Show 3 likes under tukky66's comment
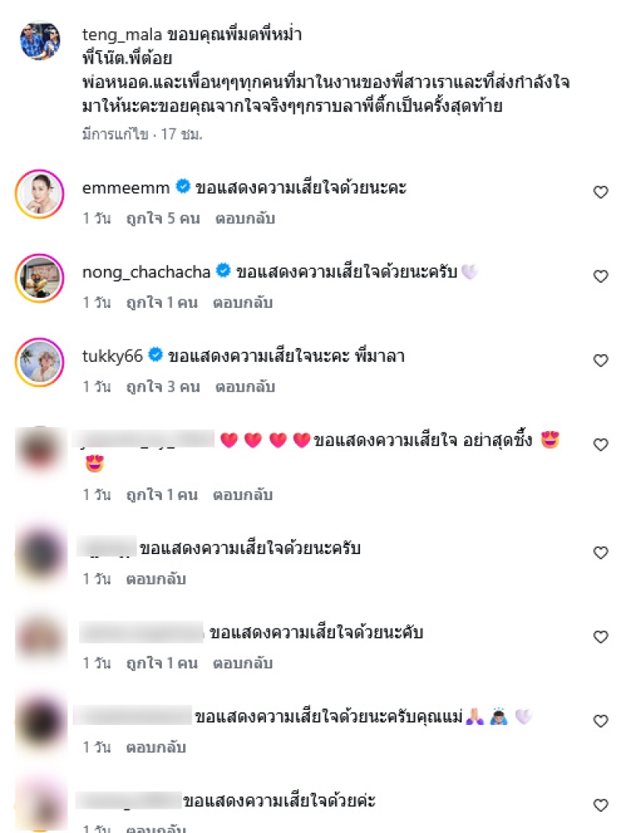This screenshot has width=626, height=833. [x=163, y=387]
